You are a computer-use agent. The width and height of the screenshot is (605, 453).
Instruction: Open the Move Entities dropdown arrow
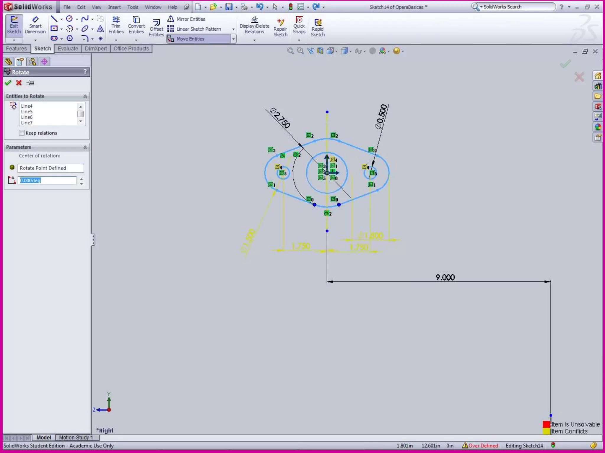pos(233,39)
